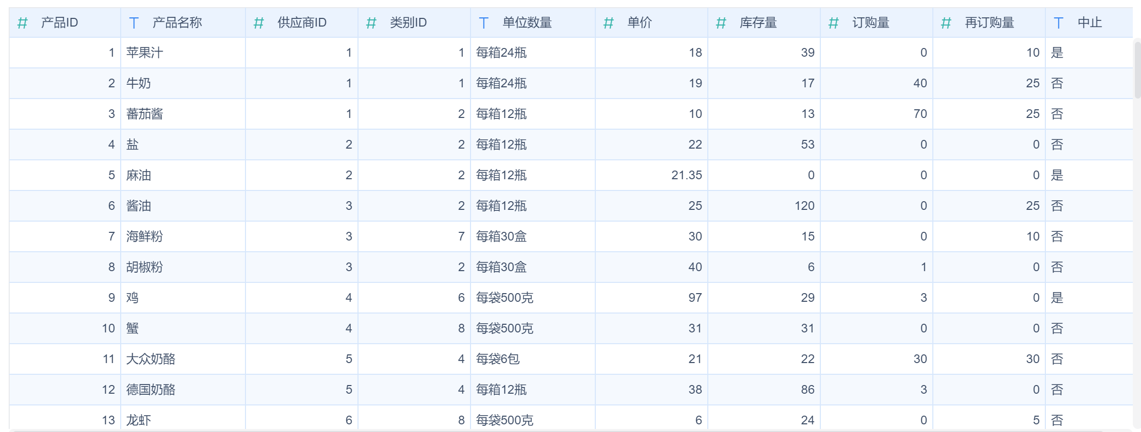The image size is (1141, 432).
Task: Select the 德国奶酪 product name cell
Action: (x=151, y=390)
